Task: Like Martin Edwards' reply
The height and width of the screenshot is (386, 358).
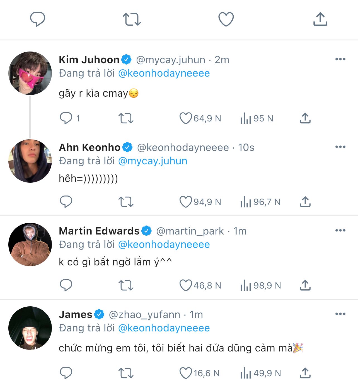Action: (x=186, y=285)
